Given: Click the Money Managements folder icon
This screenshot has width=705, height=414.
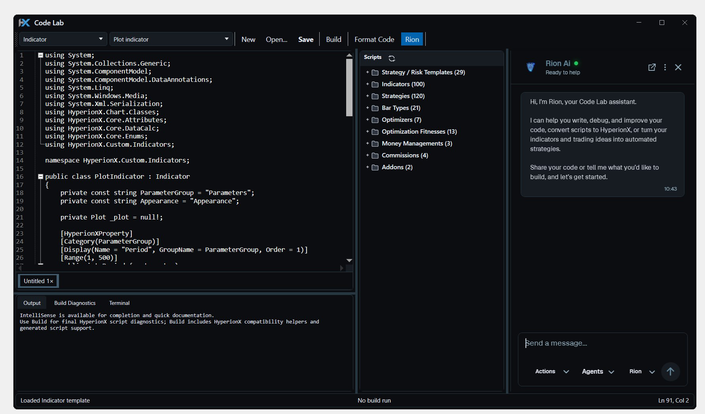Looking at the screenshot, I should tap(375, 144).
